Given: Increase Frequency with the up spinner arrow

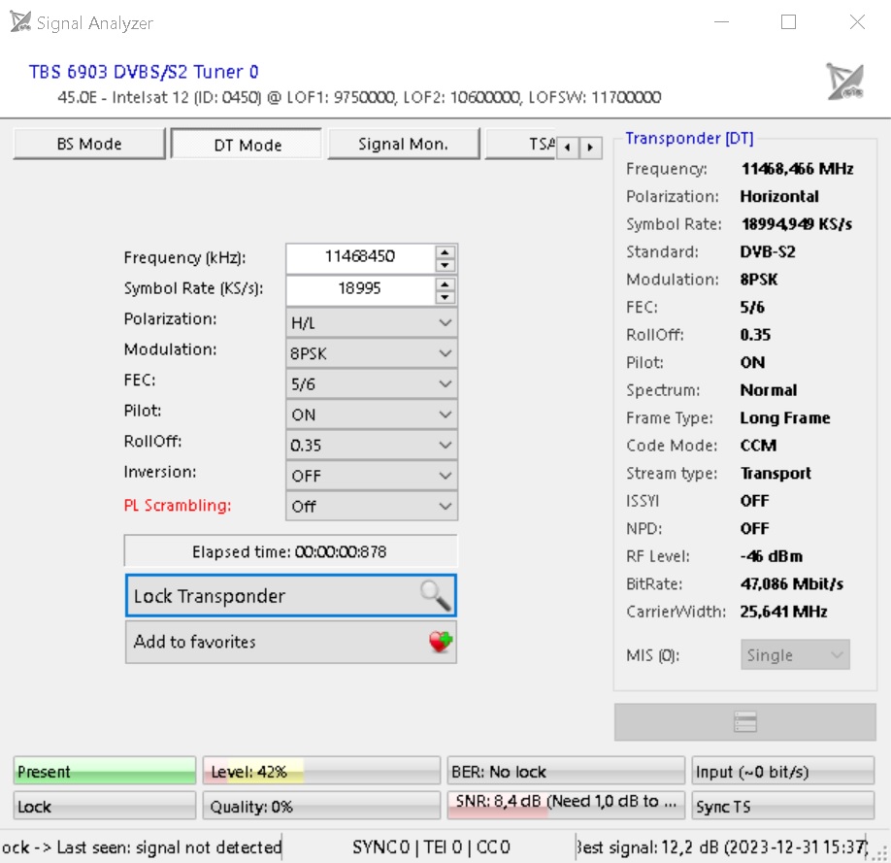Looking at the screenshot, I should point(445,251).
